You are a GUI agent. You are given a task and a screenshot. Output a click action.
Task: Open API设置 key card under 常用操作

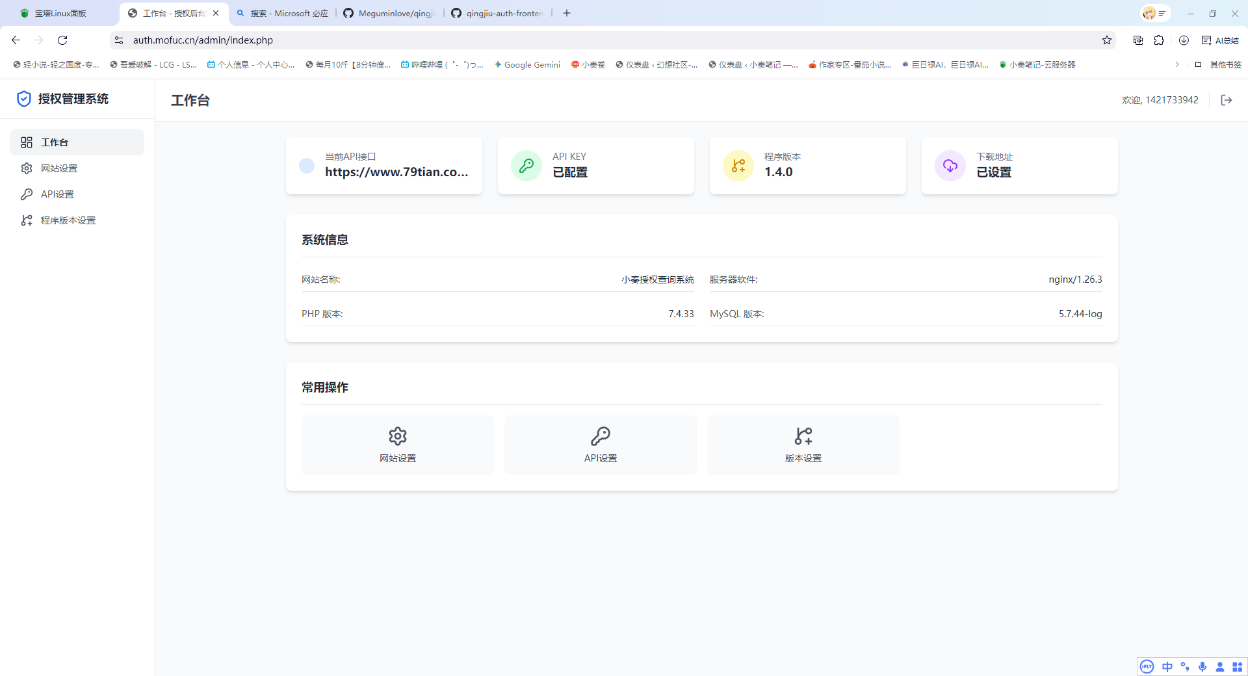[600, 445]
